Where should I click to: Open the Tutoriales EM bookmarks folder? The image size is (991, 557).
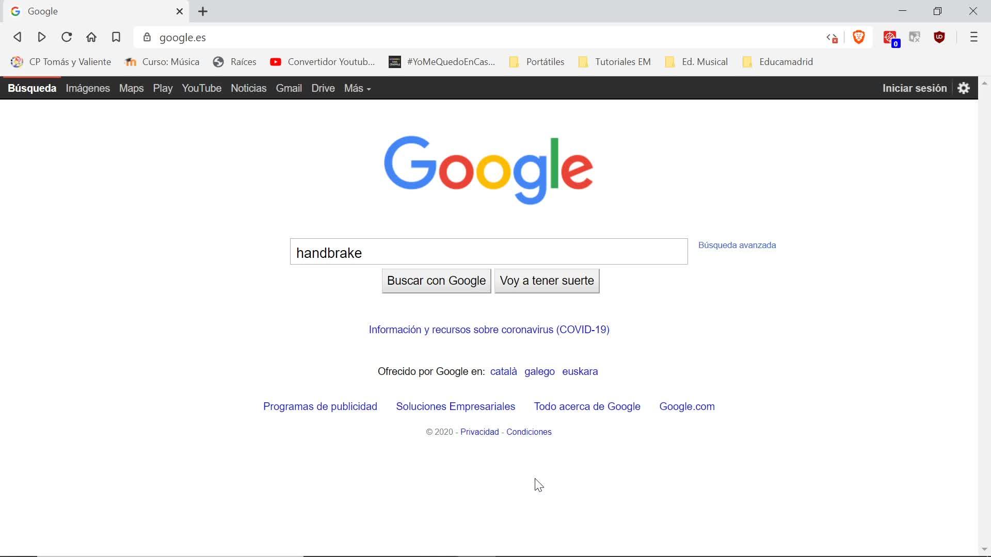tap(615, 62)
